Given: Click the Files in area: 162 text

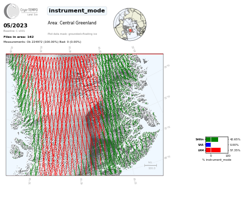Looking at the screenshot, I should pyautogui.click(x=18, y=37).
